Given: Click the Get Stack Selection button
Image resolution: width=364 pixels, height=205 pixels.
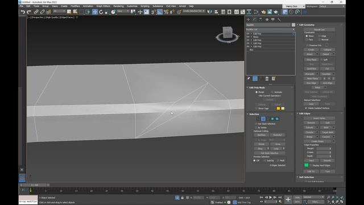Looking at the screenshot, I should [x=270, y=153].
